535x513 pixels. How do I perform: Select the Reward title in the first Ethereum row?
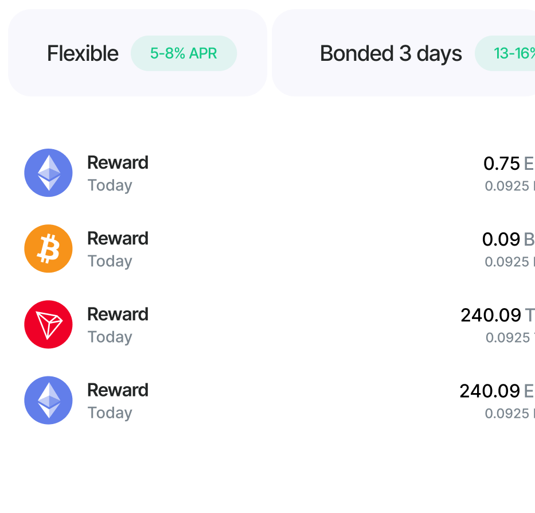[118, 163]
